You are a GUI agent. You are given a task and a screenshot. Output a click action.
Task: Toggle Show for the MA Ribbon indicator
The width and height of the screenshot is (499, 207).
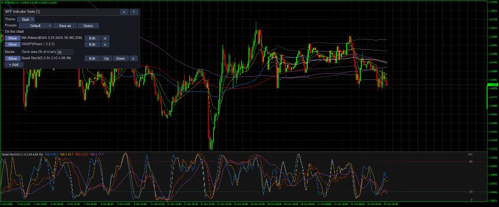point(12,38)
